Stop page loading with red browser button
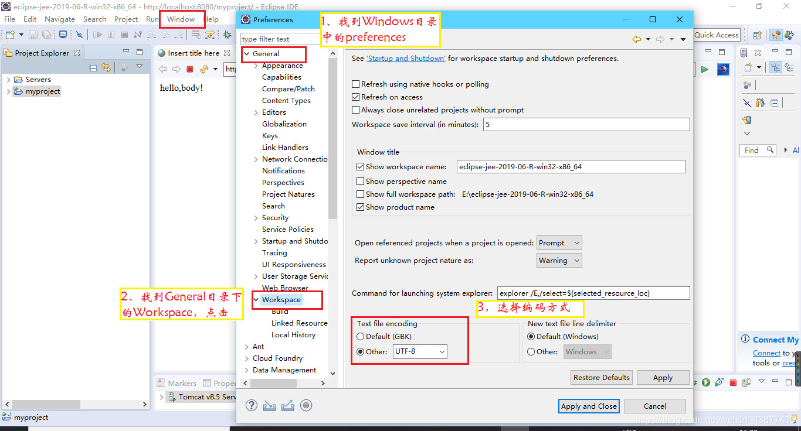 click(190, 69)
